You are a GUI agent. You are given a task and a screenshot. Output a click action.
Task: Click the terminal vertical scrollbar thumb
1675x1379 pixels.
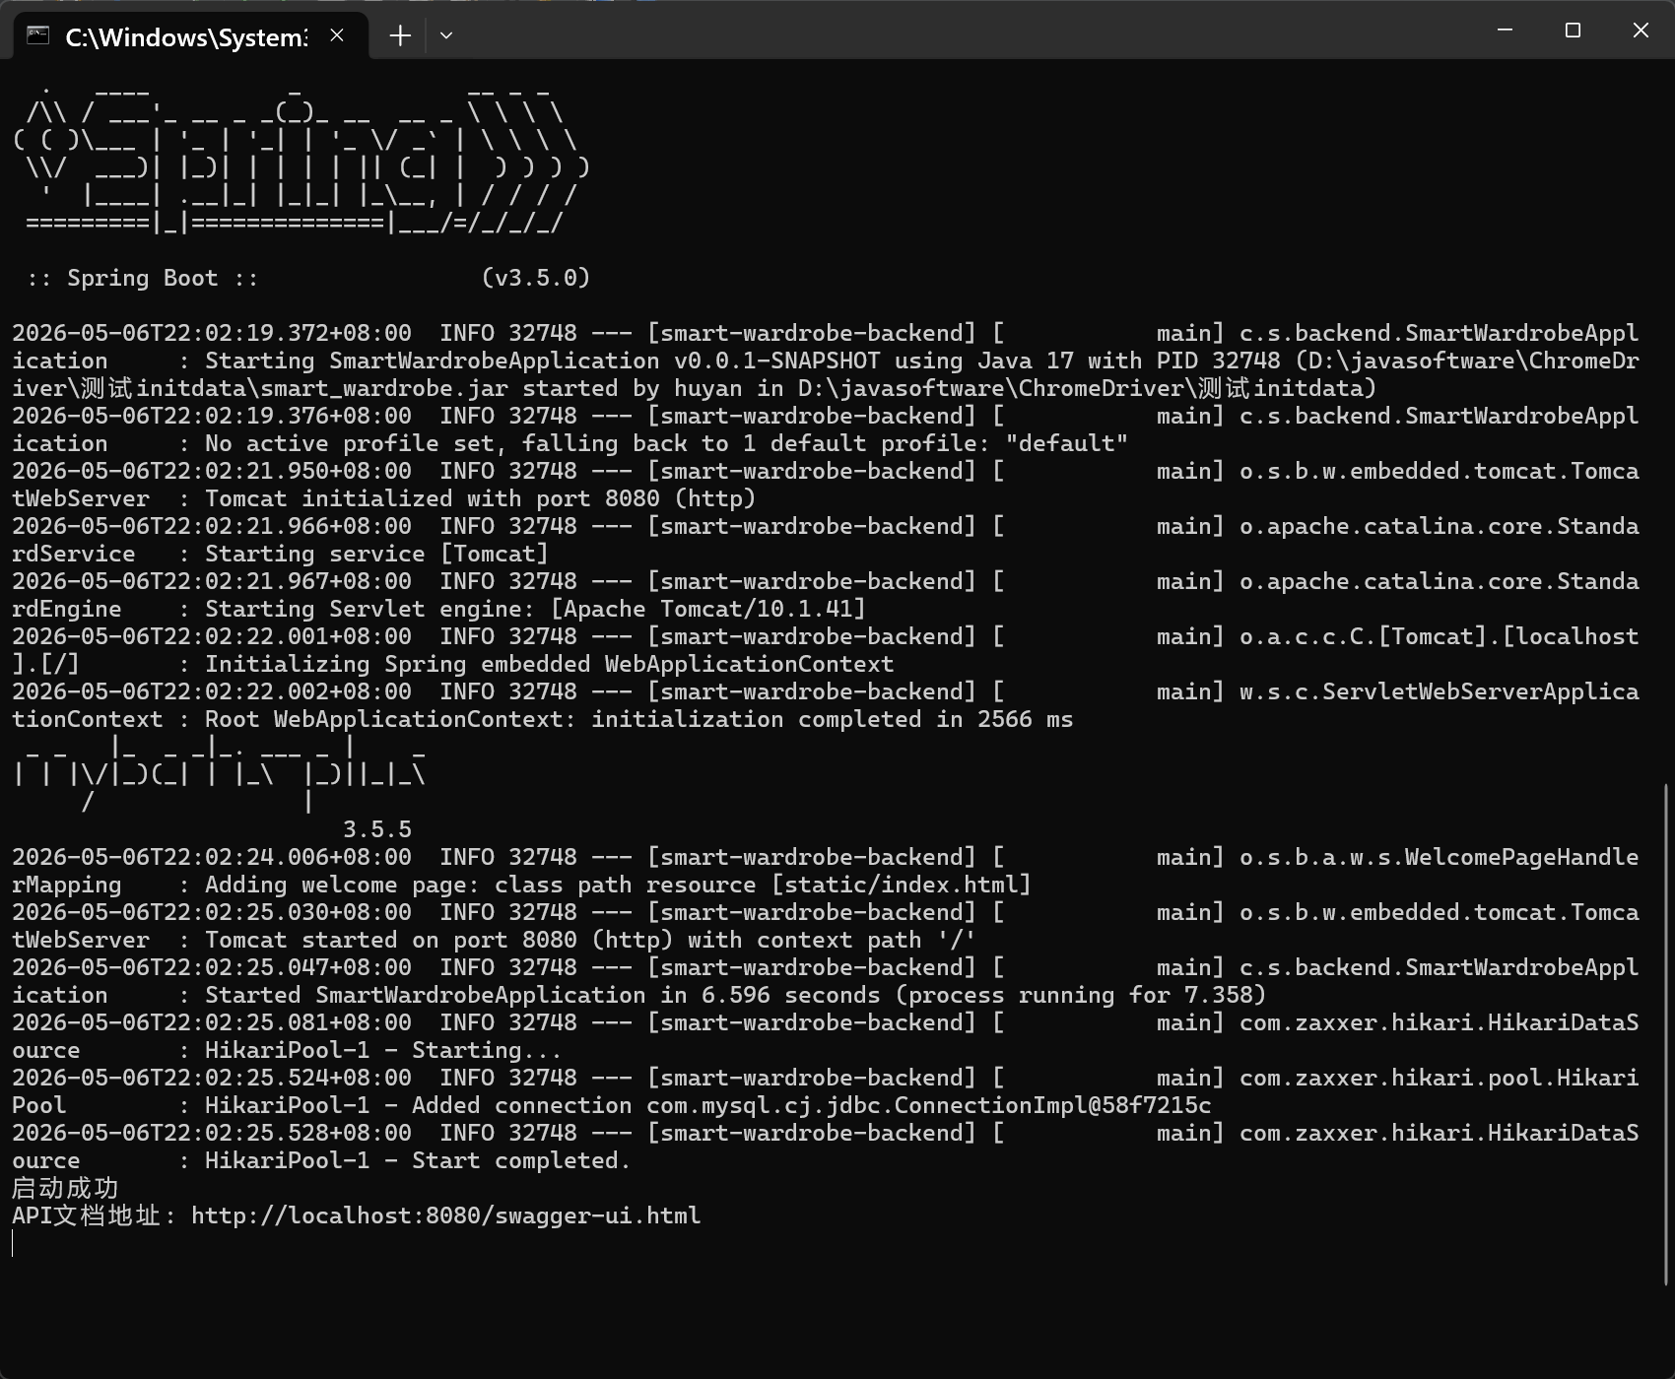(x=1667, y=1034)
